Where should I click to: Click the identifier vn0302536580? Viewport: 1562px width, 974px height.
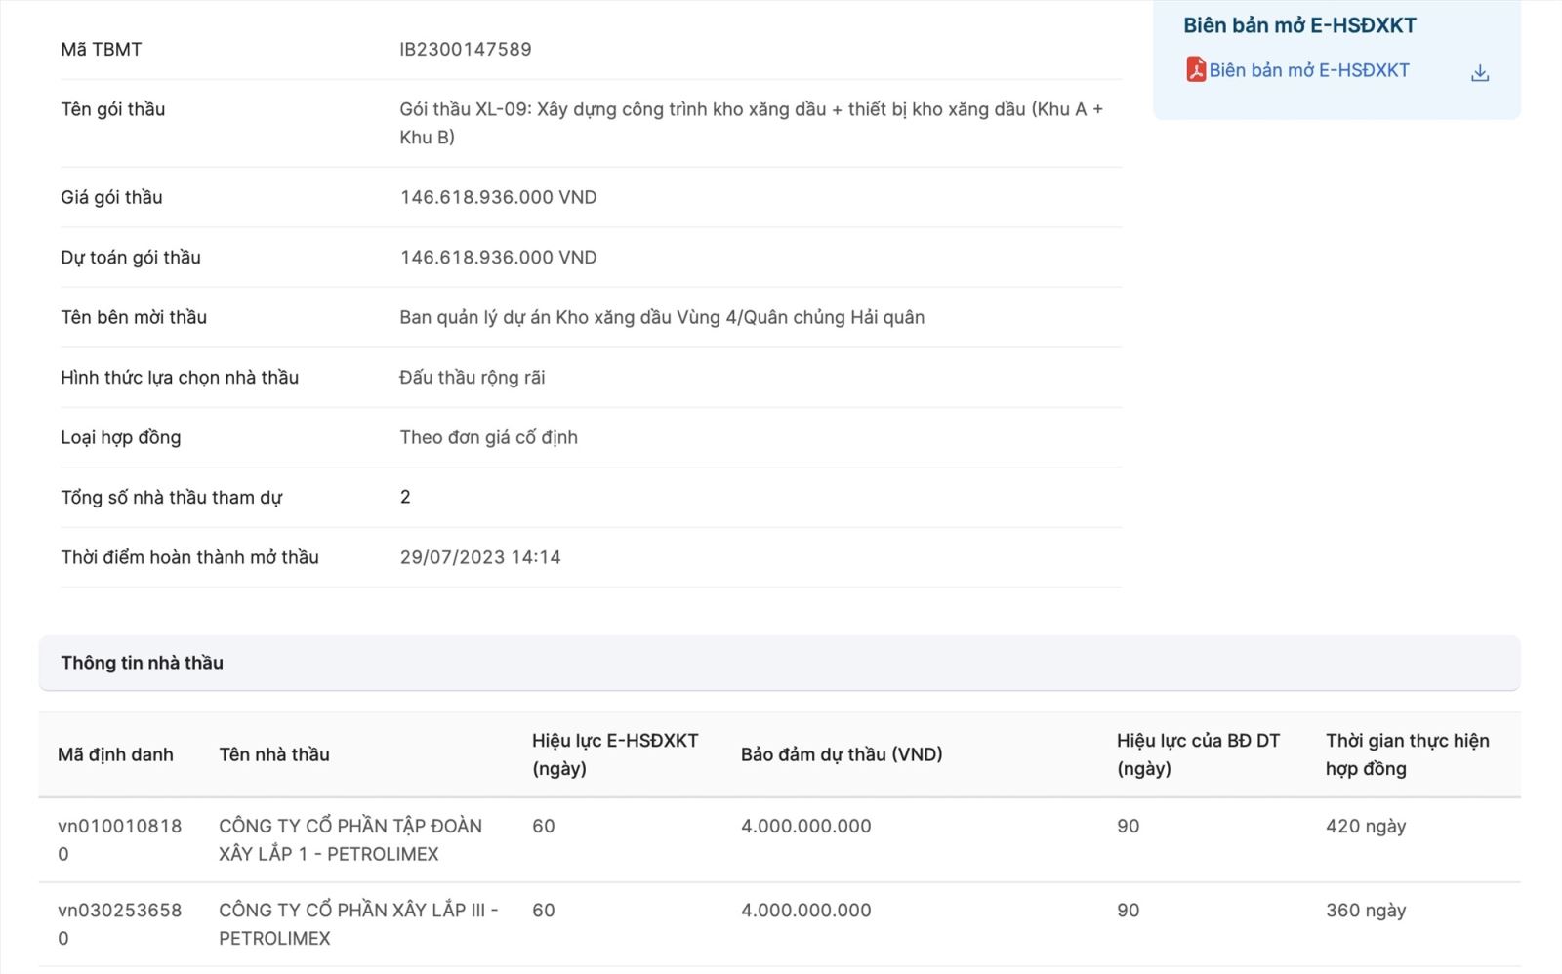tap(120, 923)
